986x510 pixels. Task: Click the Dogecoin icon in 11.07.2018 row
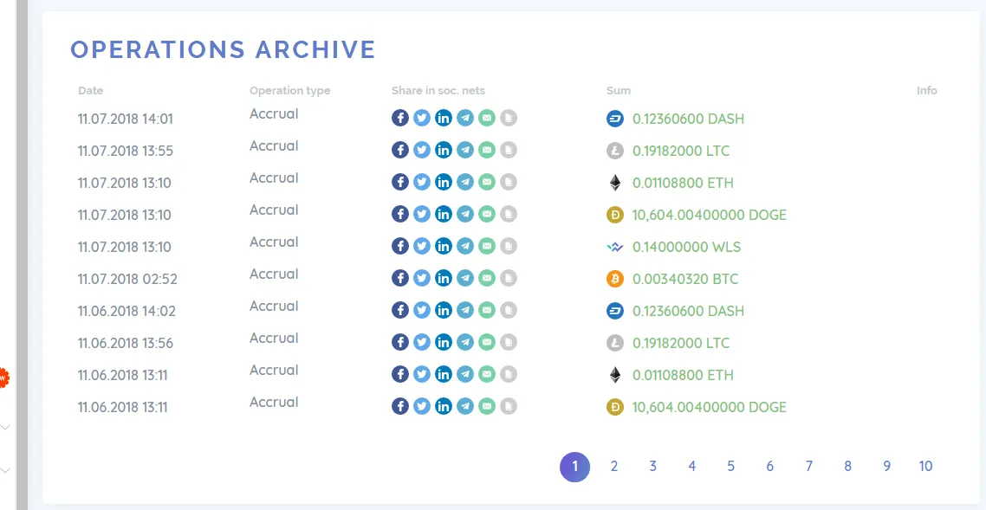point(615,215)
